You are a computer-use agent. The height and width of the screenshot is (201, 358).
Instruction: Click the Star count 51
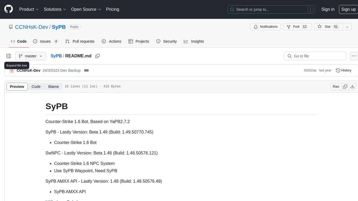(336, 27)
